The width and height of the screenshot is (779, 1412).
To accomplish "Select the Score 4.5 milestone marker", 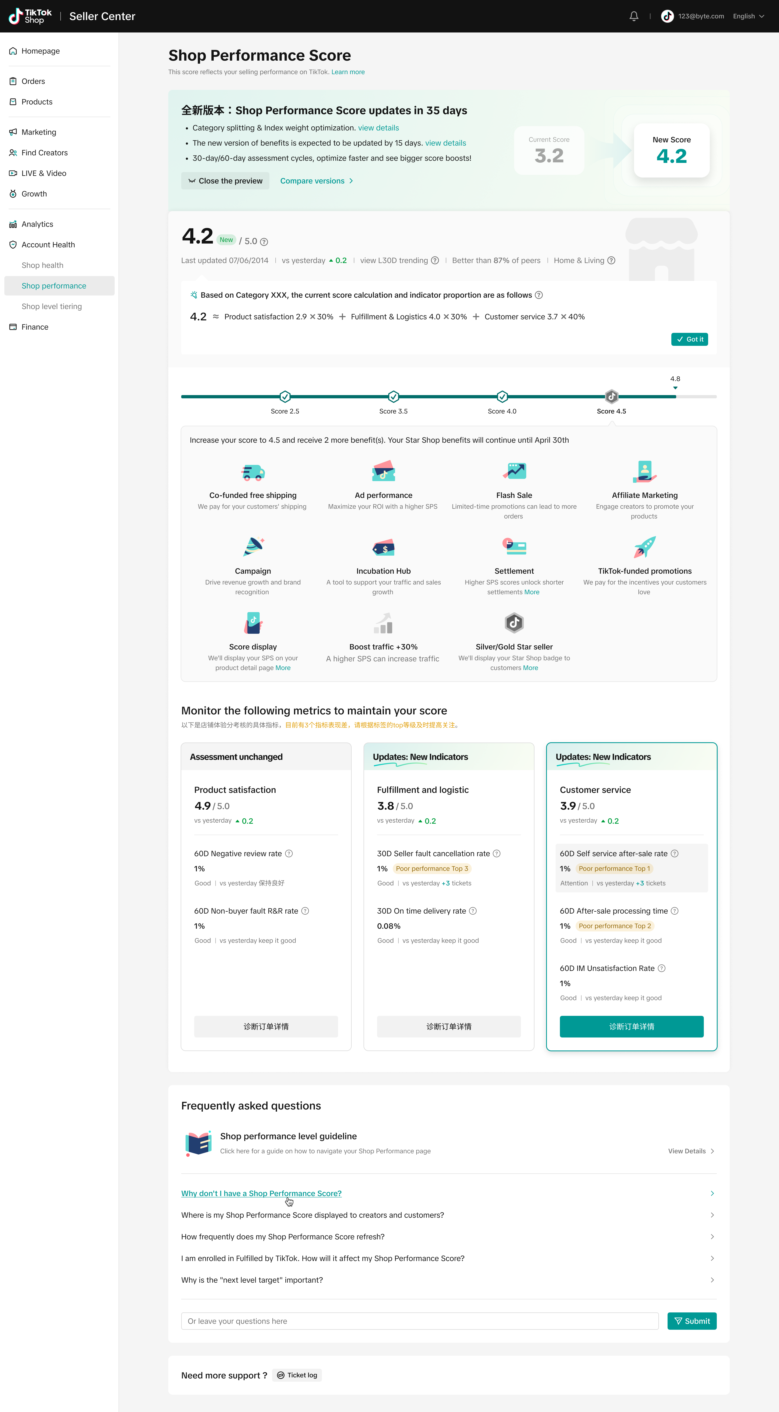I will [x=611, y=396].
